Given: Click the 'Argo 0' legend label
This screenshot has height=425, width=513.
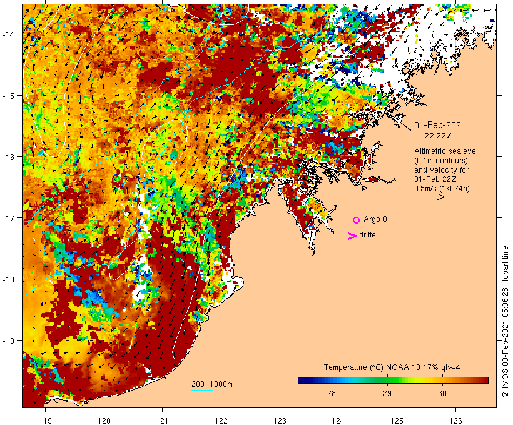Looking at the screenshot, I should click(x=375, y=219).
